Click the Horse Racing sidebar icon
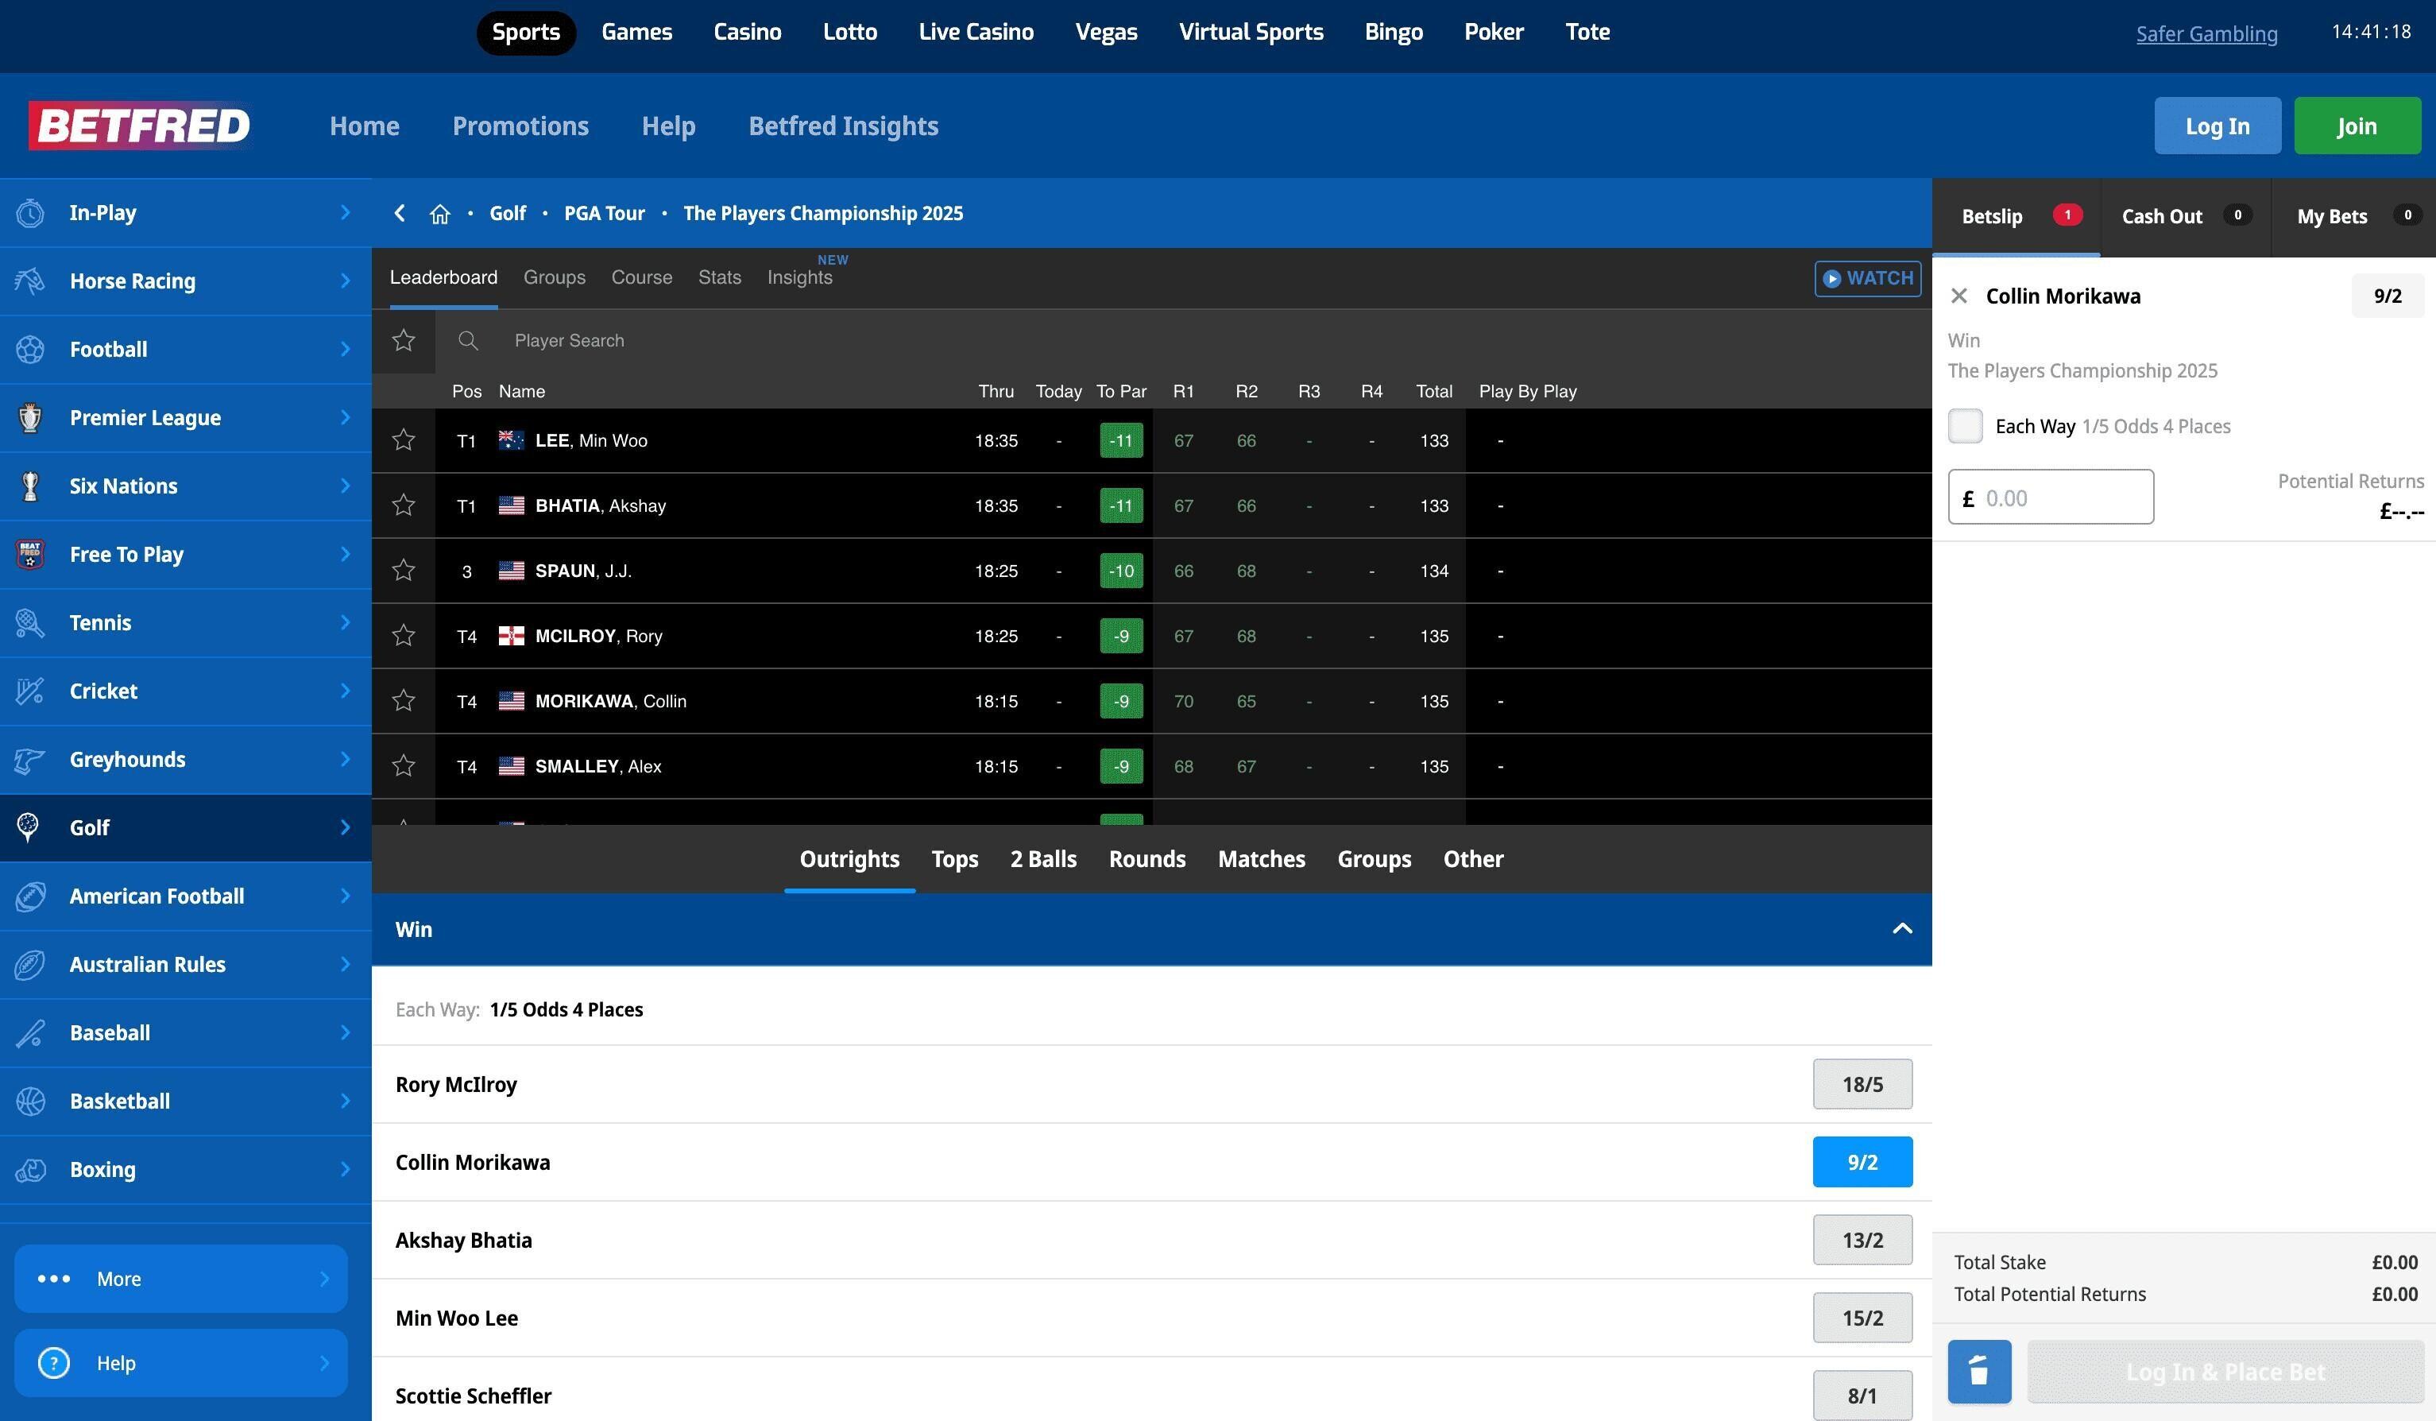The width and height of the screenshot is (2436, 1421). click(x=30, y=281)
